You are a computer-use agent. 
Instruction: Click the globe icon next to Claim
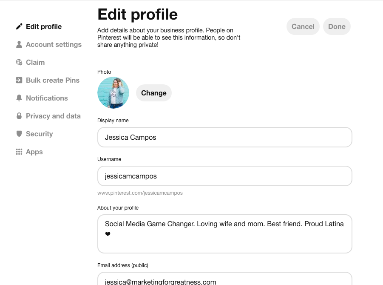tap(19, 62)
